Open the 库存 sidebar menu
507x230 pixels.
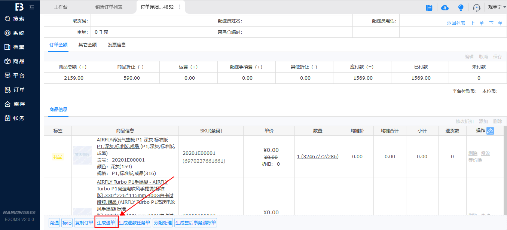[x=15, y=104]
